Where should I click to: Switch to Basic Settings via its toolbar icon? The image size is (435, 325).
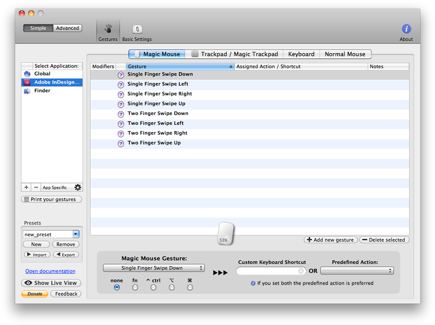(x=137, y=30)
